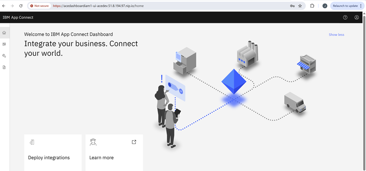Viewport: 366px width, 171px height.
Task: Reload the page with refresh icon
Action: [x=21, y=6]
